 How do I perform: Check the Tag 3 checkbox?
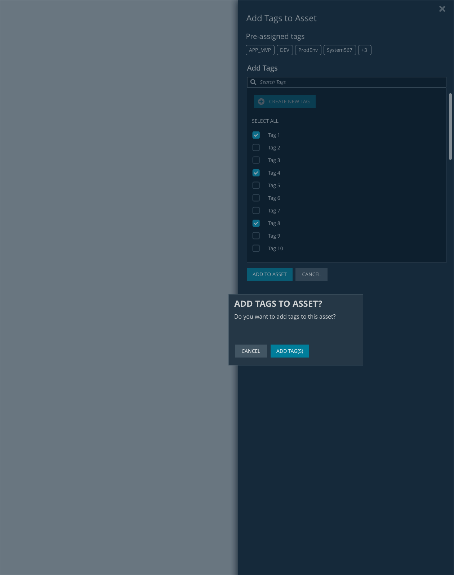256,160
